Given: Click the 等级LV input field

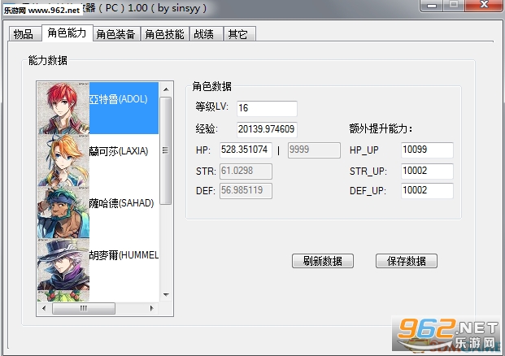Looking at the screenshot, I should click(267, 108).
